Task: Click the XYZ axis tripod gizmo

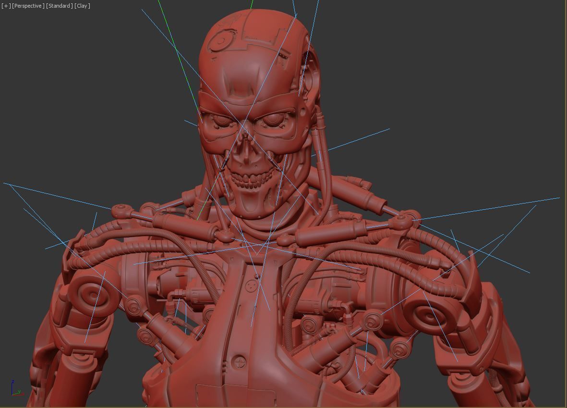Action: (x=17, y=388)
